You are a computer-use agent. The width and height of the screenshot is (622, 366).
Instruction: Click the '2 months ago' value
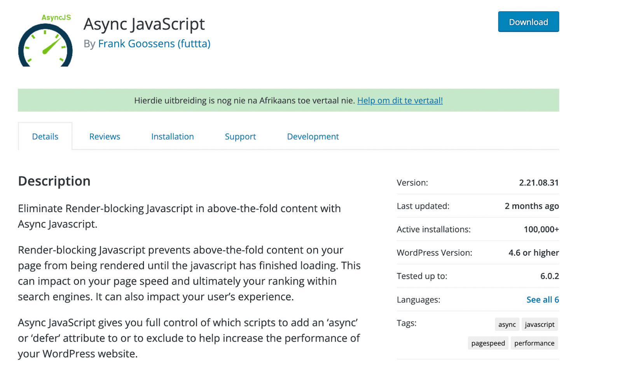(532, 206)
